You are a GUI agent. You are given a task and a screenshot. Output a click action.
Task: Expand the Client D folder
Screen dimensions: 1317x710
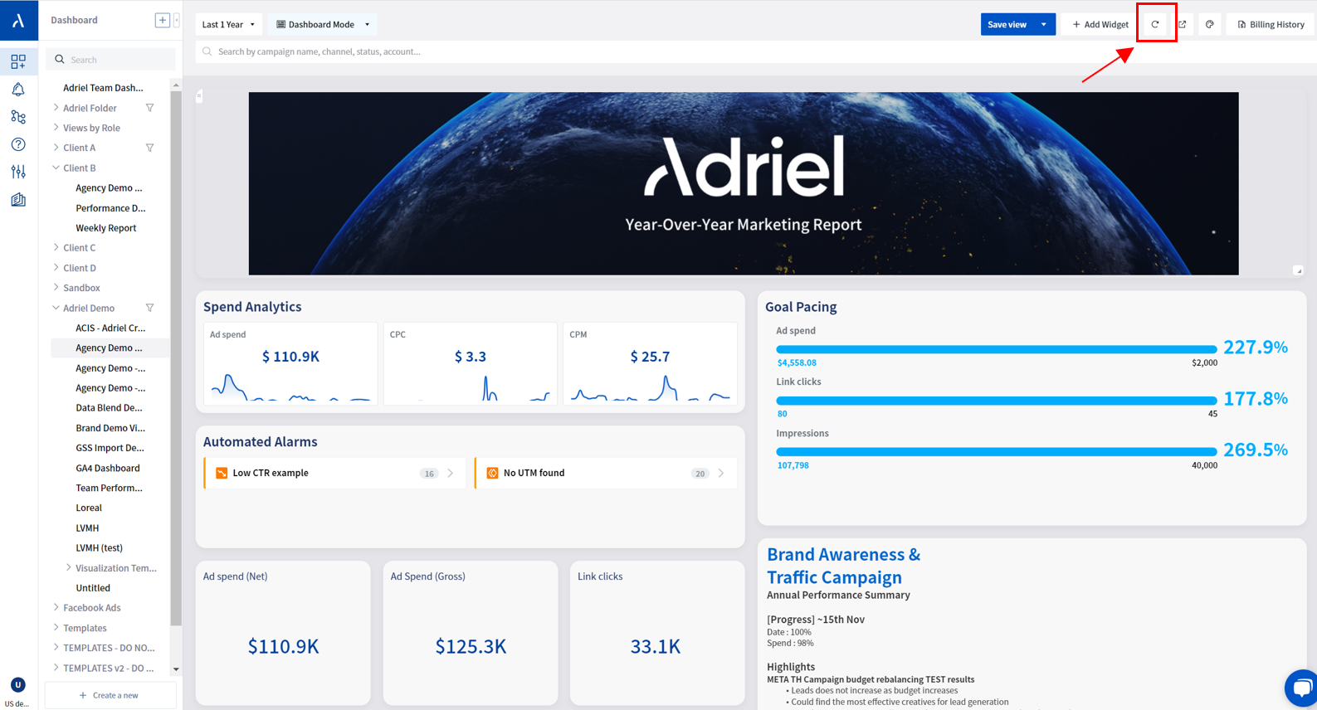(x=56, y=268)
